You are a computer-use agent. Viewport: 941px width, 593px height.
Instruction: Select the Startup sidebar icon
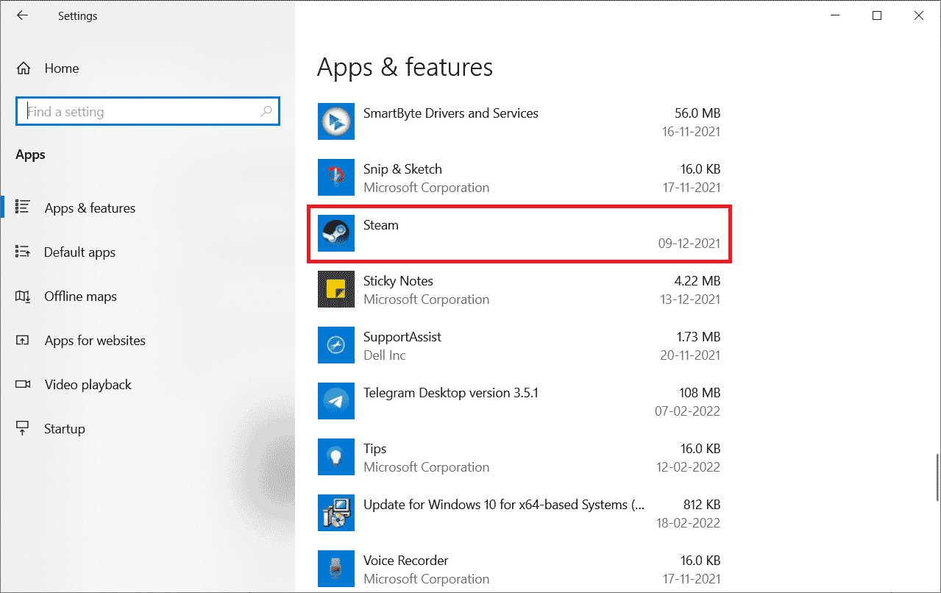click(x=23, y=428)
